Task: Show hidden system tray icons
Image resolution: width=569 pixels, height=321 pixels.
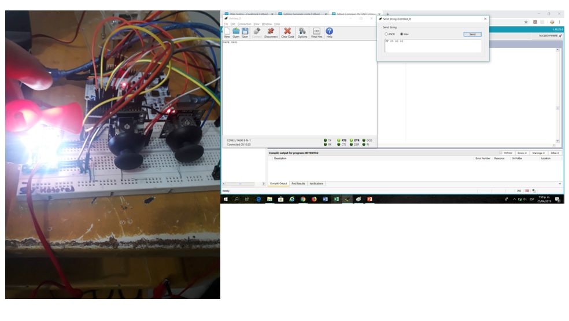Action: point(514,199)
